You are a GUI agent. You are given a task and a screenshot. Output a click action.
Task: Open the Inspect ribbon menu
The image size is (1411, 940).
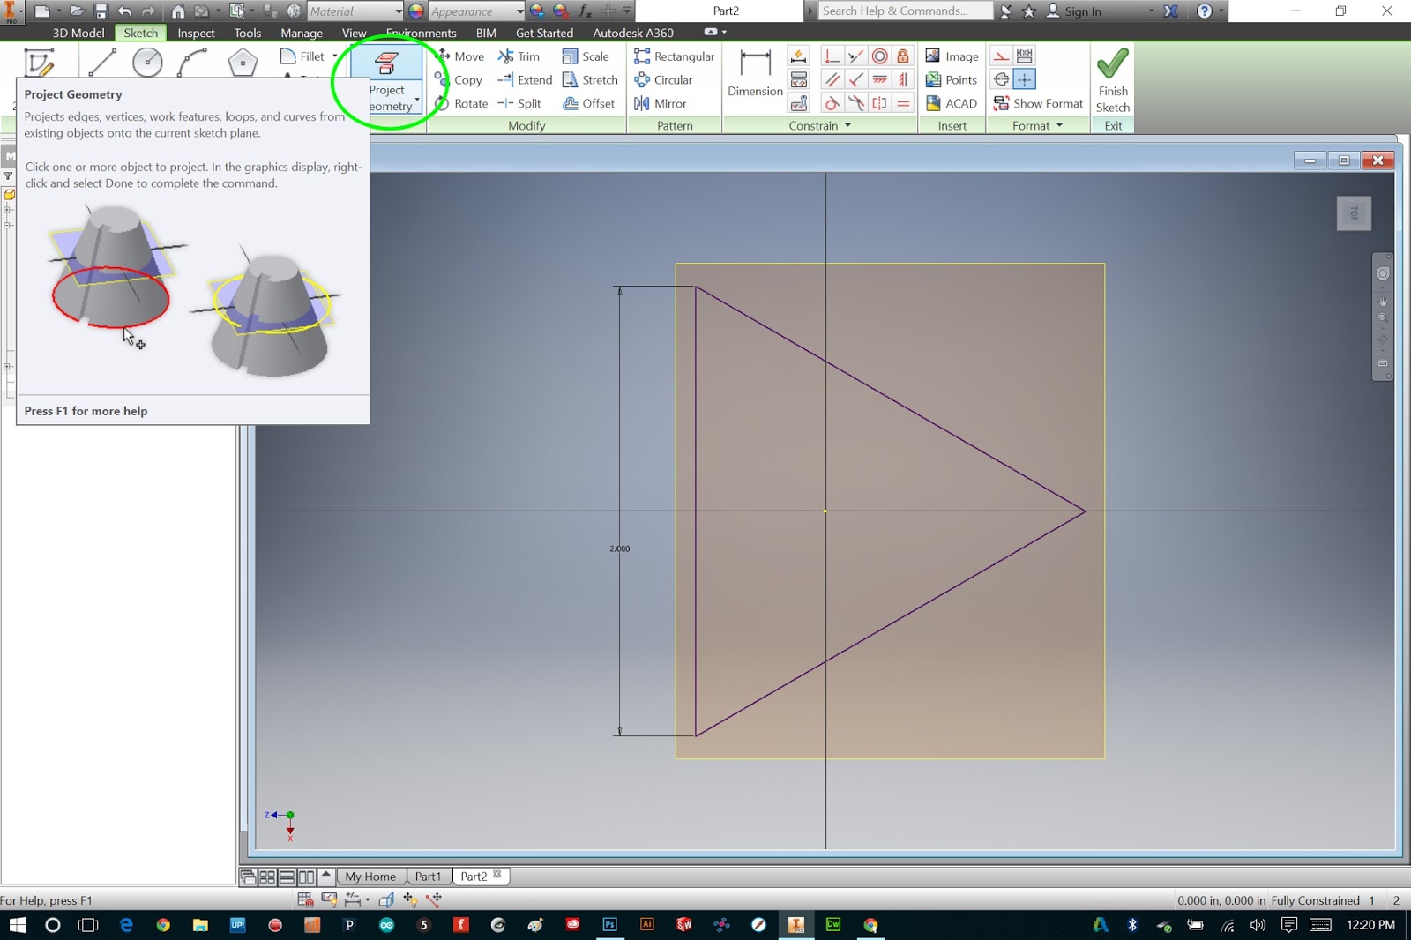pos(195,33)
